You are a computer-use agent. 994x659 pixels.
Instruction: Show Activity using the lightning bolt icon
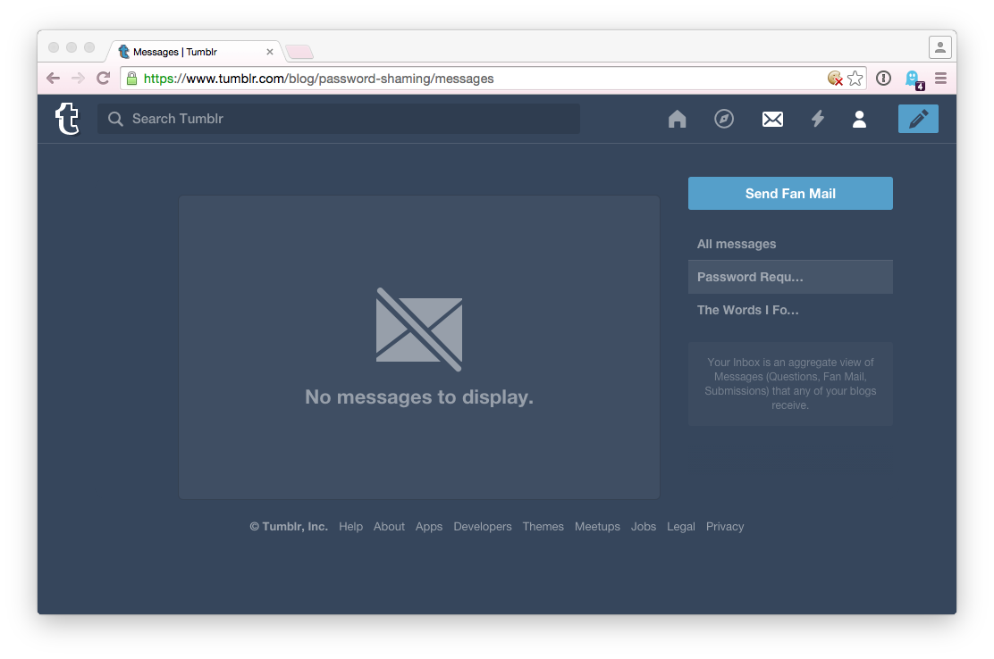pyautogui.click(x=817, y=119)
